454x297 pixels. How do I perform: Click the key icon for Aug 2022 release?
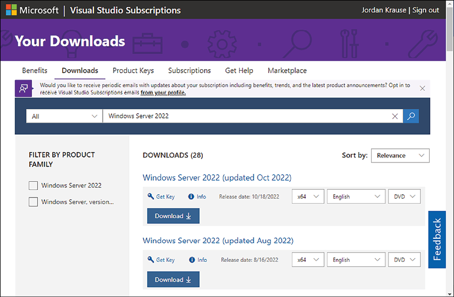pos(151,260)
